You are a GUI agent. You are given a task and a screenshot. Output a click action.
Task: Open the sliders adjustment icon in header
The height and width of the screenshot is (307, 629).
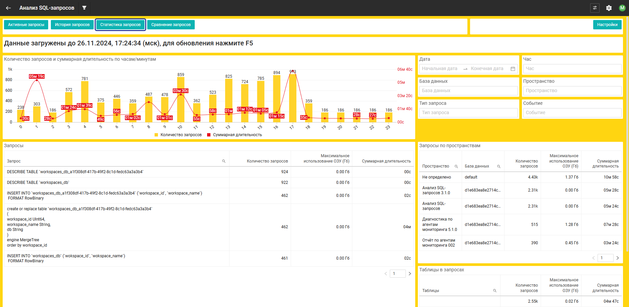[x=595, y=8]
